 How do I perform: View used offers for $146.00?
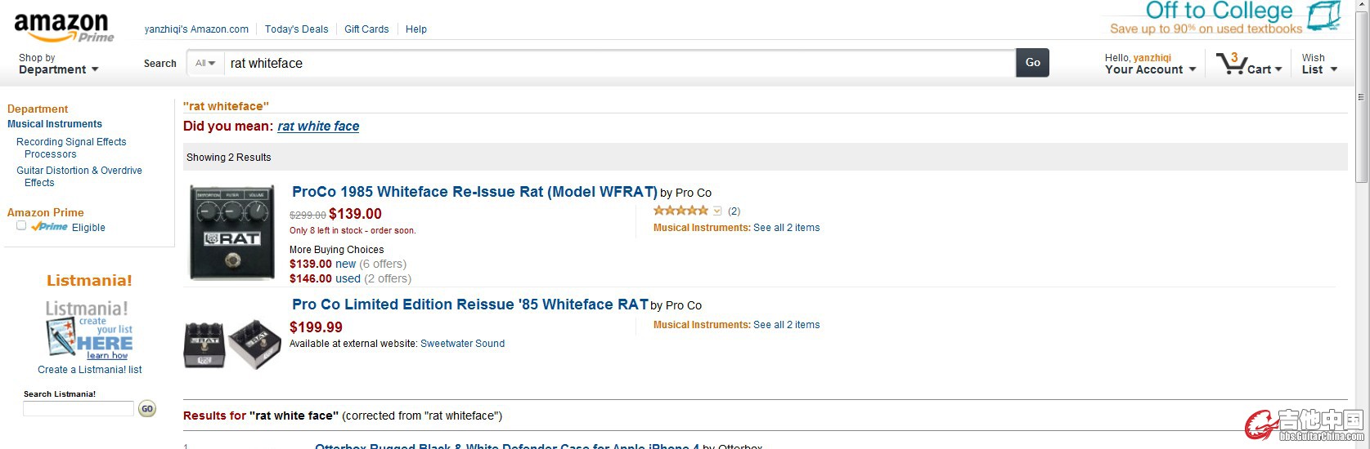[348, 278]
